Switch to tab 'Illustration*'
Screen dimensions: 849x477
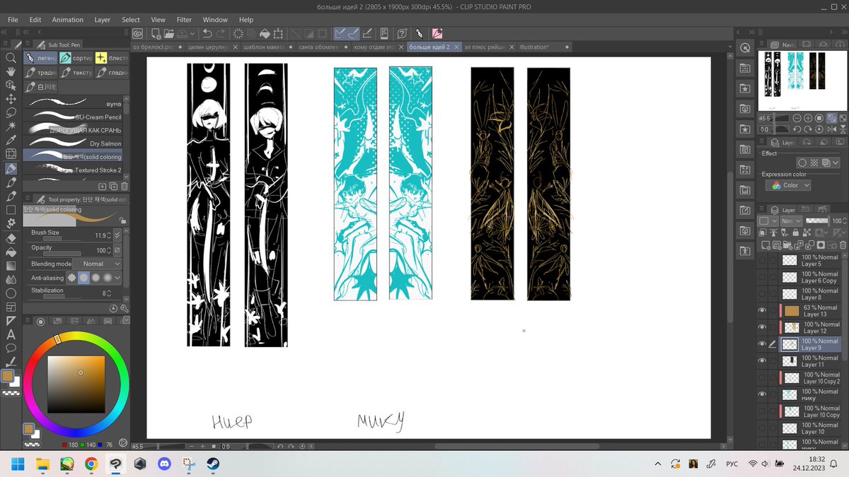click(x=543, y=47)
